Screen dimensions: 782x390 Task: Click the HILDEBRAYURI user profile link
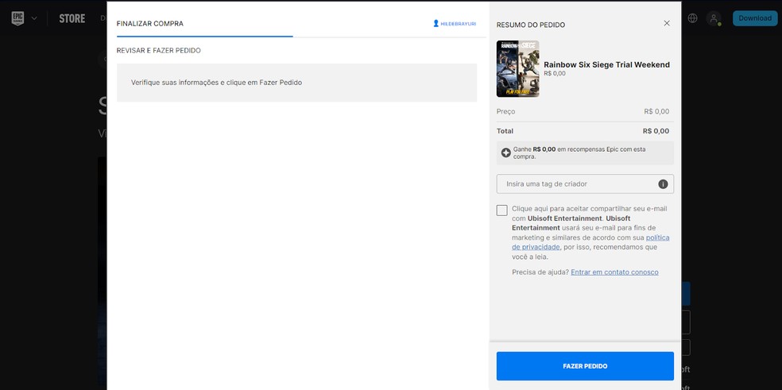point(458,24)
